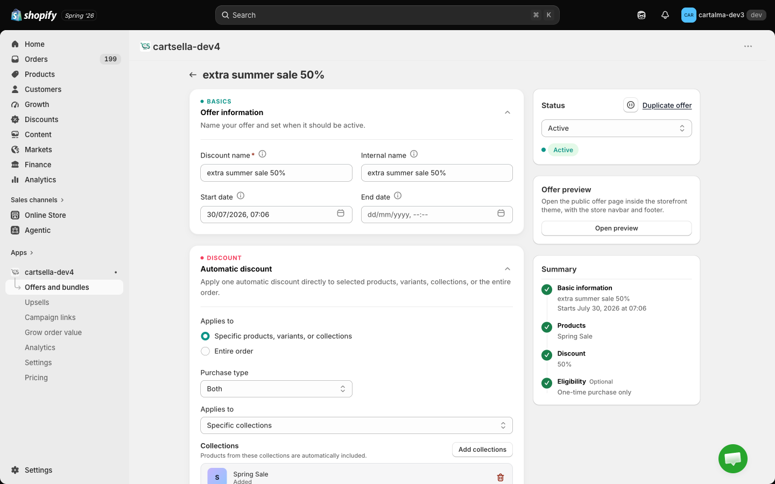Open the green chat widget
The image size is (775, 484).
pyautogui.click(x=733, y=459)
